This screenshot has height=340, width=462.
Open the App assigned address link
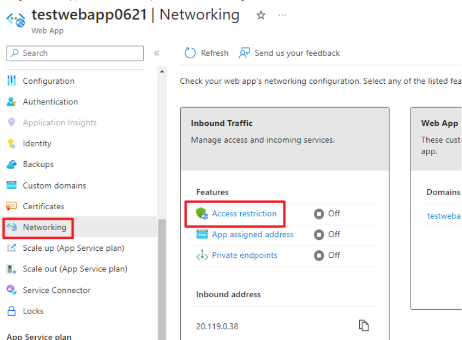[x=253, y=234]
